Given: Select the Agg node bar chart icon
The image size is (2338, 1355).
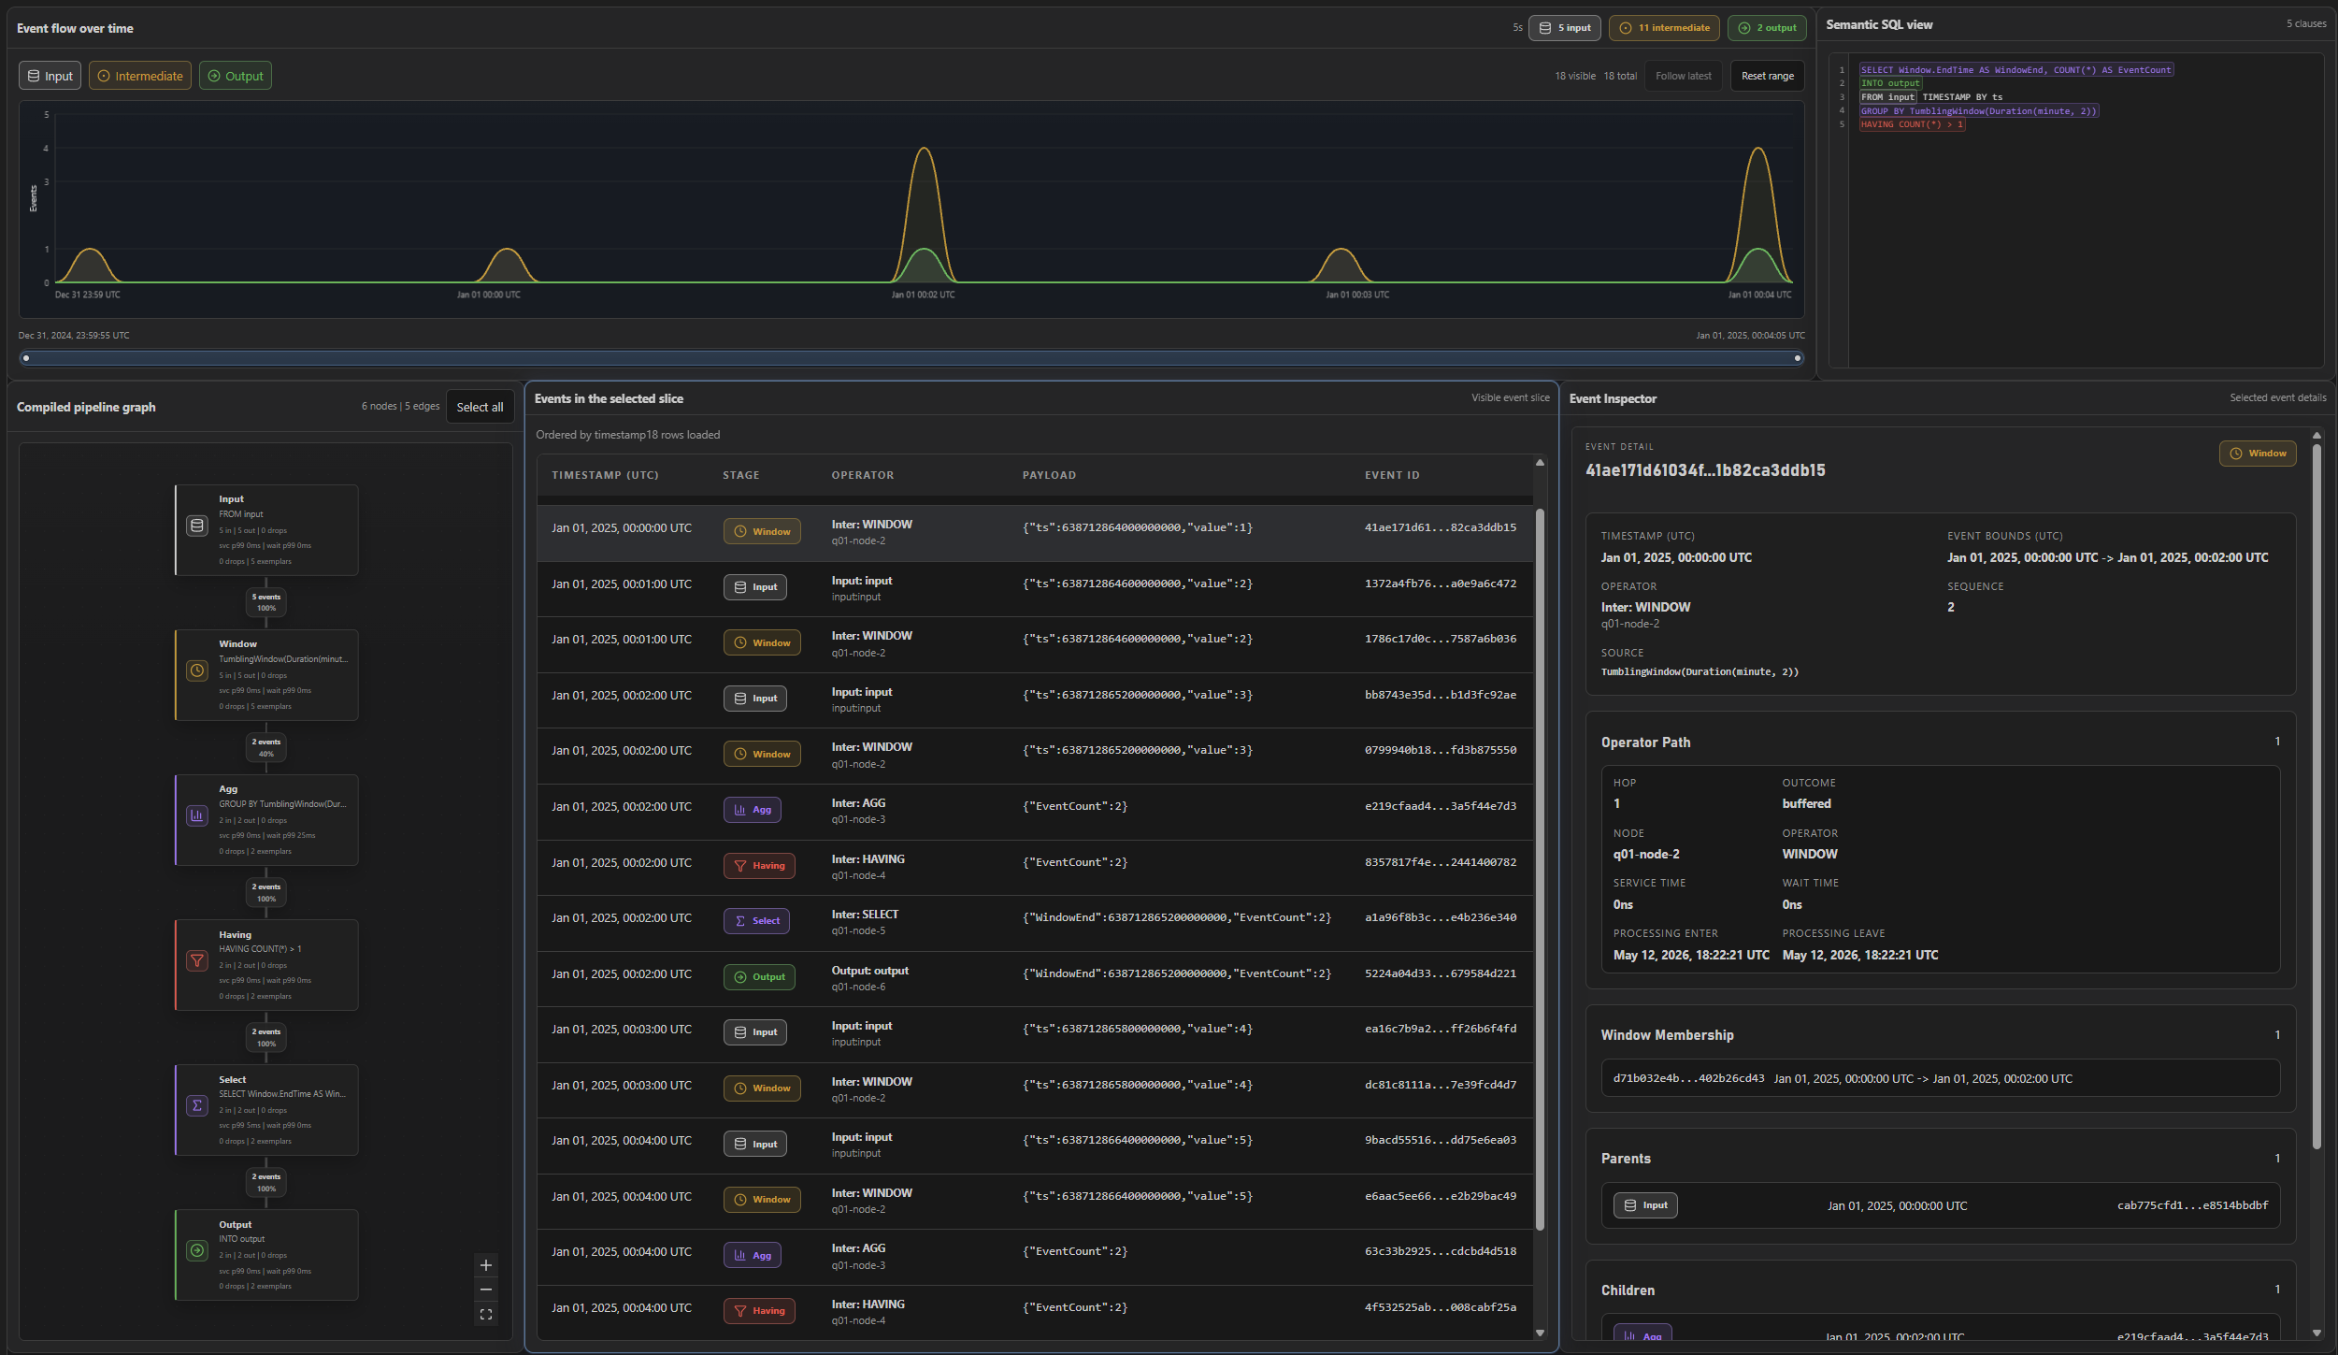Looking at the screenshot, I should pos(197,815).
